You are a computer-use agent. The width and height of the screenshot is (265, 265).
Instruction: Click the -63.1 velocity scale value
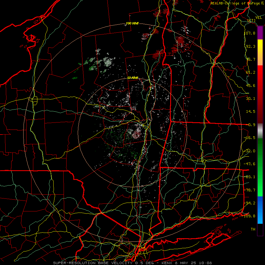pos(250,177)
